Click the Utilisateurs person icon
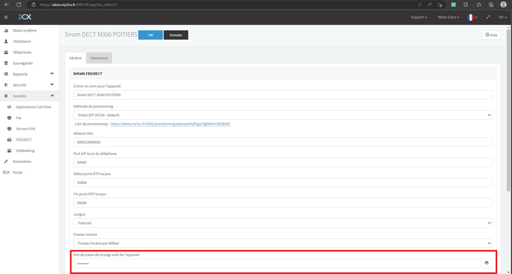512x274 pixels. pyautogui.click(x=6, y=41)
